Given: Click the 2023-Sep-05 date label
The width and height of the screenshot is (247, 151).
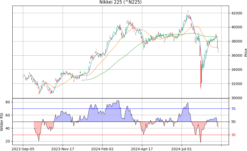Looking at the screenshot, I should 23,149.
